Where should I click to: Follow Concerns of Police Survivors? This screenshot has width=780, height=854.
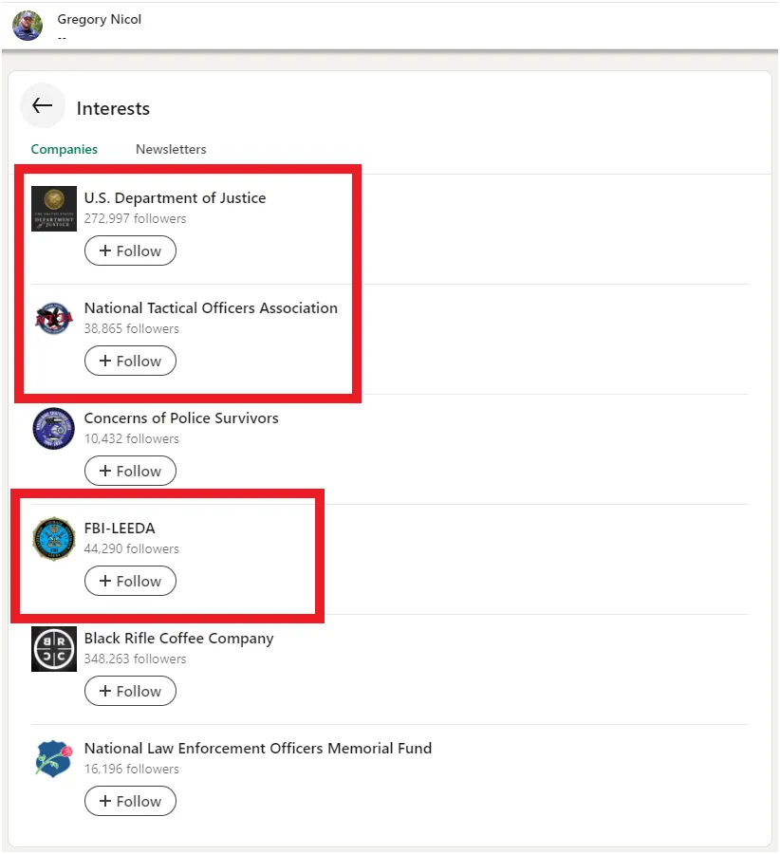click(x=130, y=472)
